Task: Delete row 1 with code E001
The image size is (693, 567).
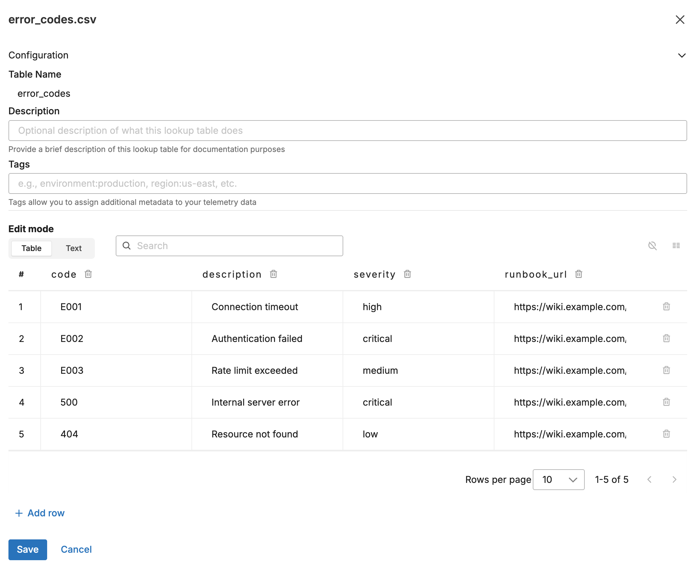Action: pyautogui.click(x=666, y=307)
